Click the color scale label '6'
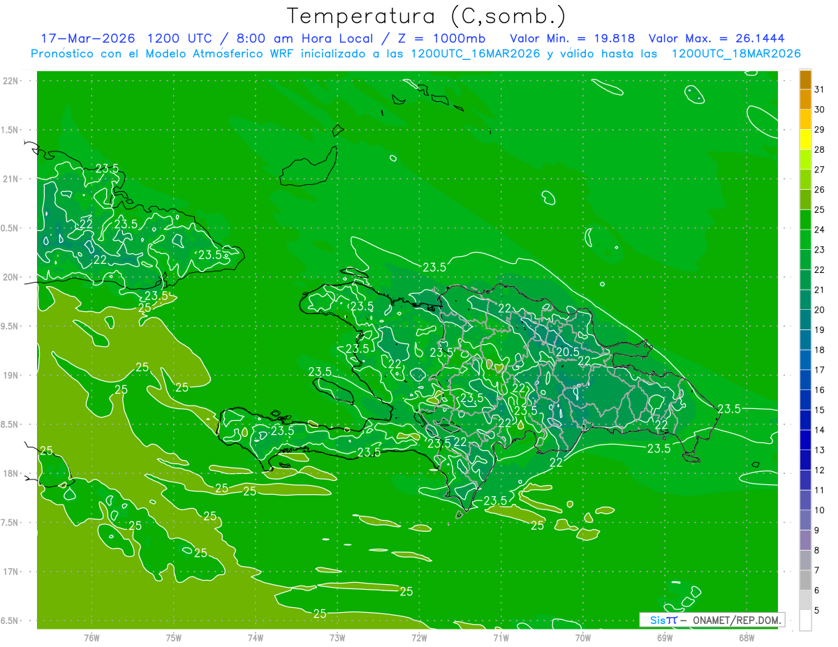This screenshot has height=647, width=838. pyautogui.click(x=817, y=590)
